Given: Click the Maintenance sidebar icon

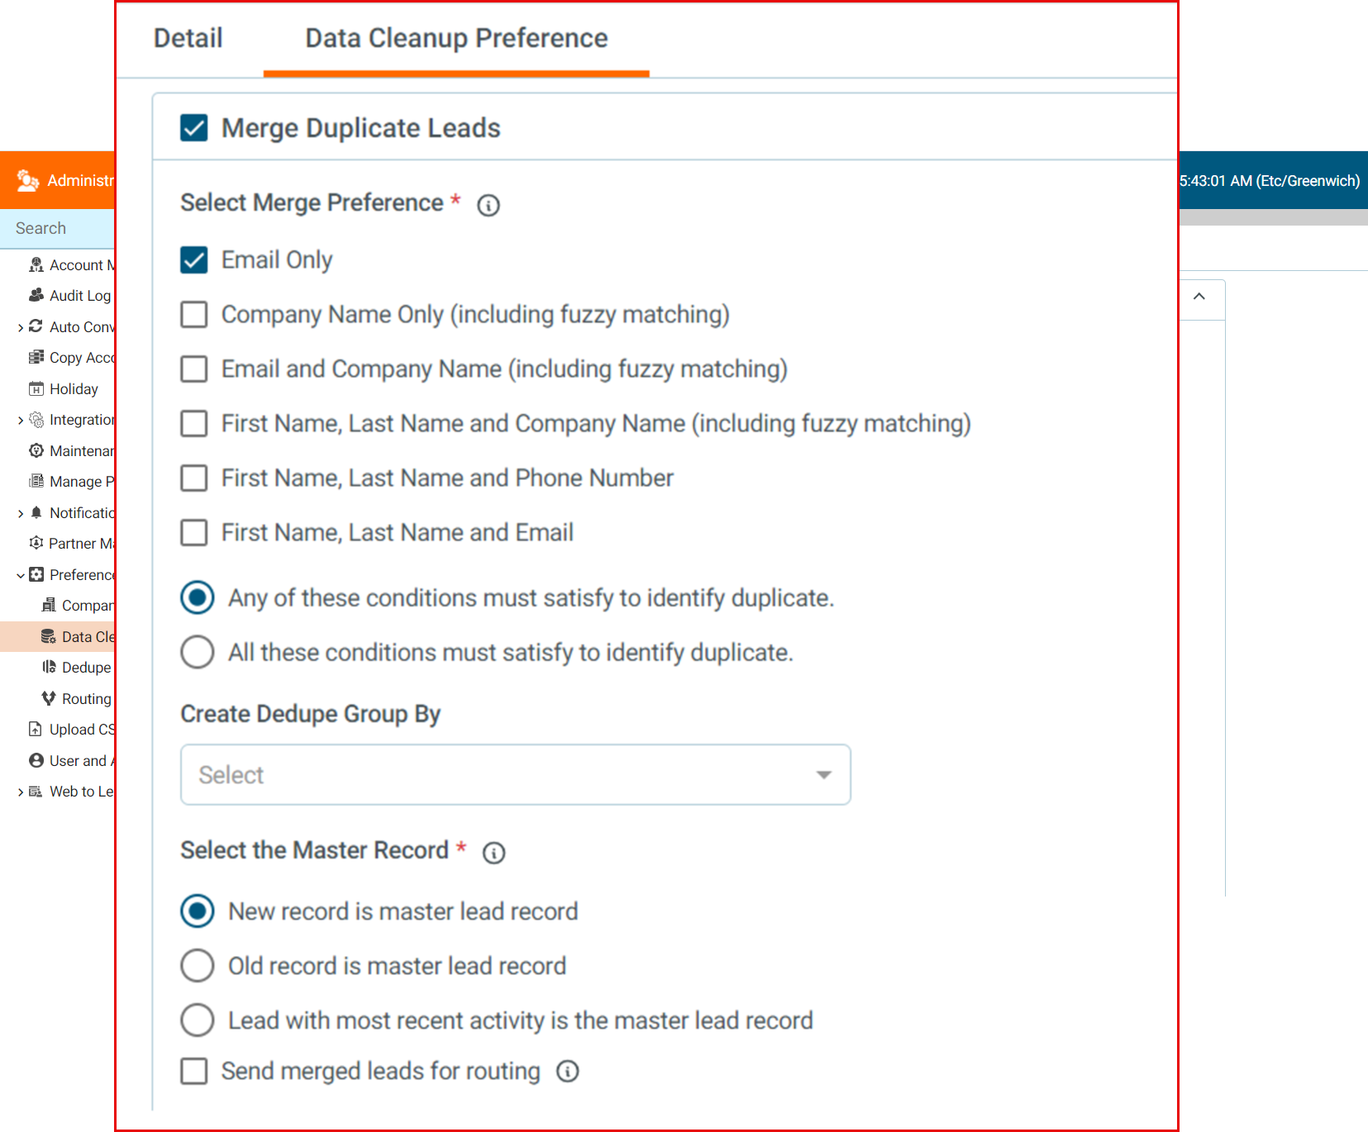Looking at the screenshot, I should [36, 450].
